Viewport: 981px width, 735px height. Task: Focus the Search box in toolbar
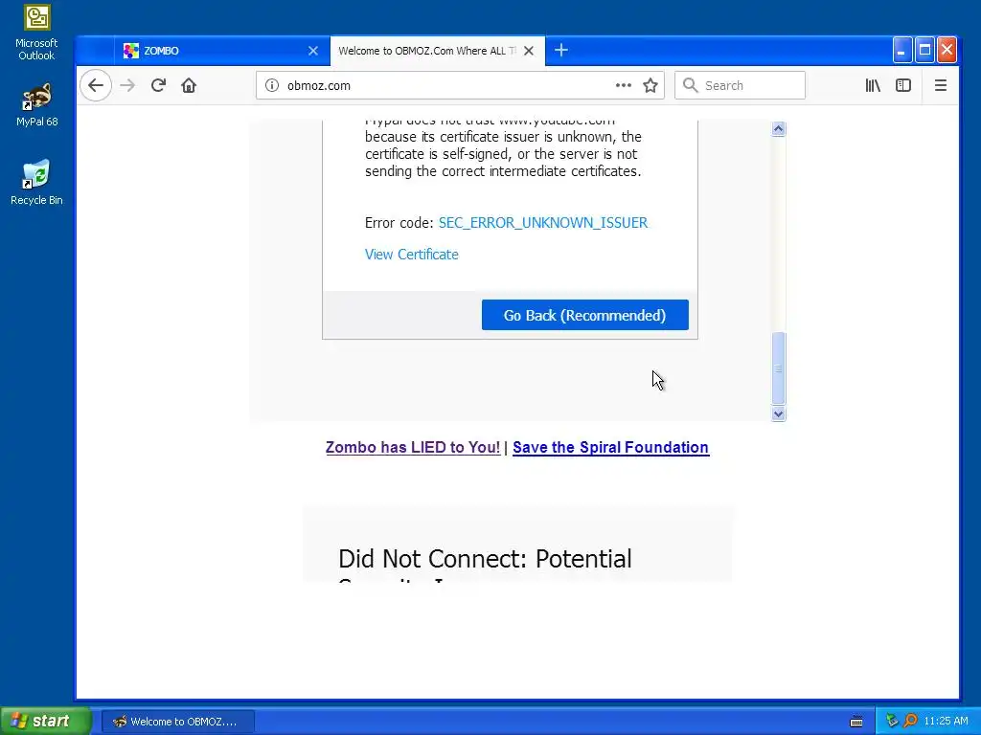tap(741, 85)
